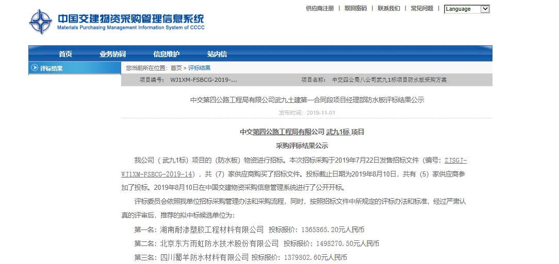The width and height of the screenshot is (559, 264).
Task: Open the 首页 navigation menu
Action: click(65, 54)
